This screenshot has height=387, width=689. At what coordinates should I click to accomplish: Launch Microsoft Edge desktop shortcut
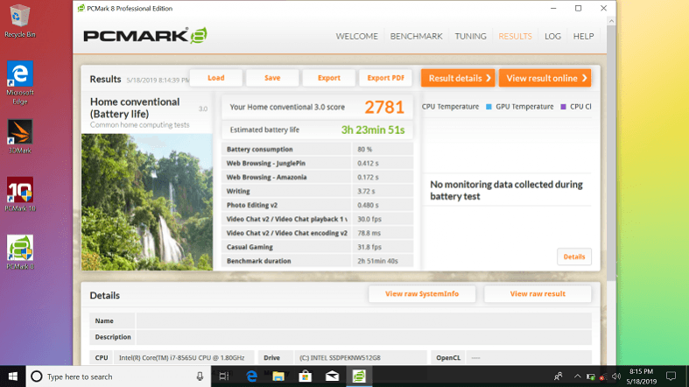(19, 82)
